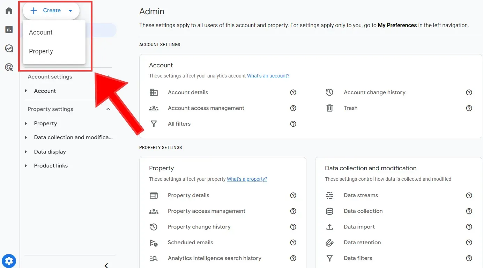The image size is (483, 268).
Task: Open help for Account access management
Action: (x=293, y=108)
